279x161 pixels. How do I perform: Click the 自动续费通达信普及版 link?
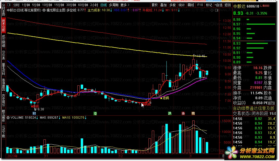click(254, 108)
